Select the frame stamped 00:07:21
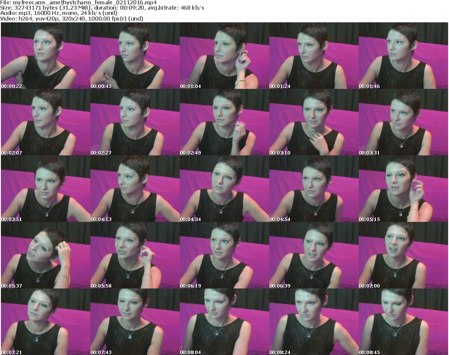The height and width of the screenshot is (355, 449). pos(46,322)
